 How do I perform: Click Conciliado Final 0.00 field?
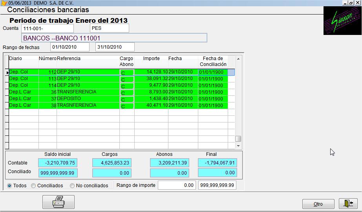(x=218, y=173)
